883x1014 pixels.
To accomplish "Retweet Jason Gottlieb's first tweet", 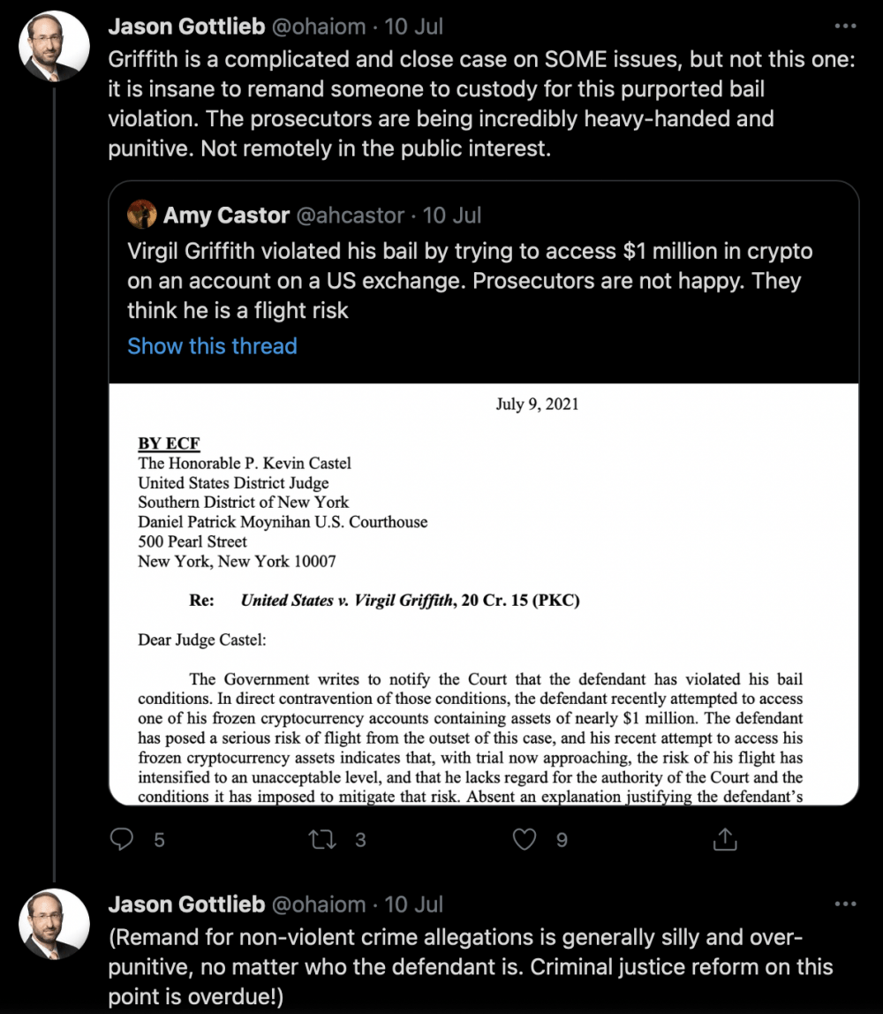I will pos(321,839).
